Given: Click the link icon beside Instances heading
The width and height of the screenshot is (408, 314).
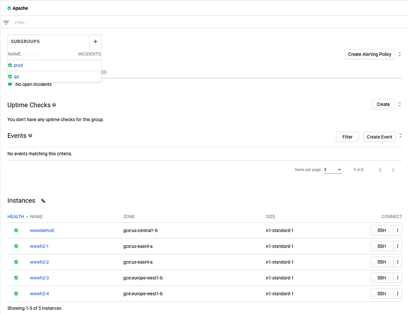Looking at the screenshot, I should tap(43, 201).
